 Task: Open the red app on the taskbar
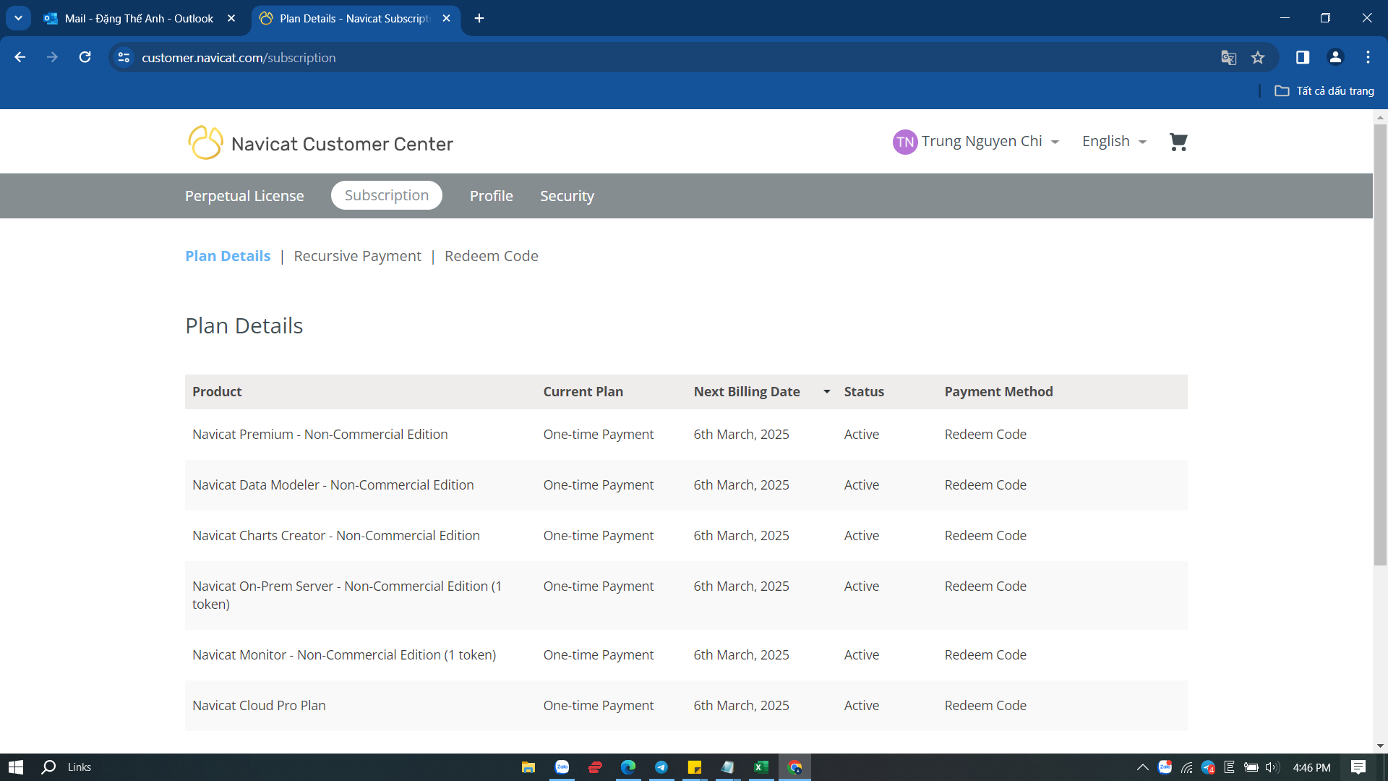click(595, 767)
